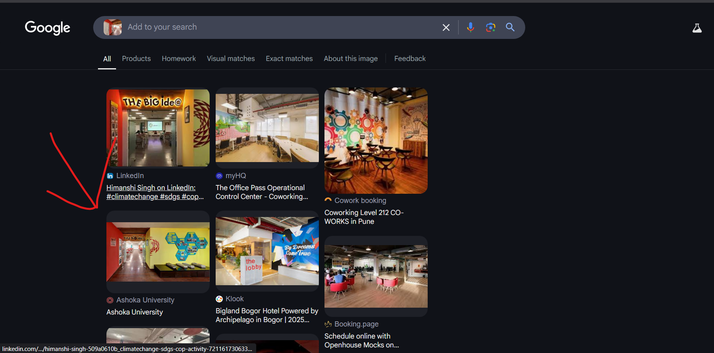Click the Klook favicon icon
Viewport: 714px width, 353px height.
[219, 299]
